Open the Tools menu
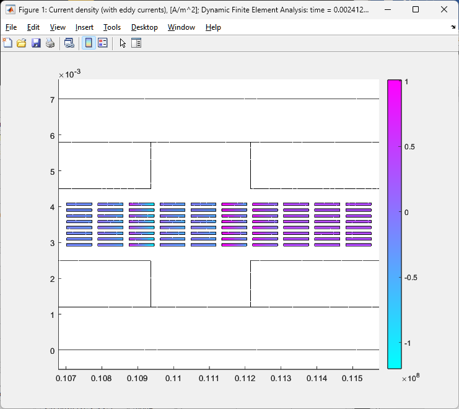 coord(112,27)
